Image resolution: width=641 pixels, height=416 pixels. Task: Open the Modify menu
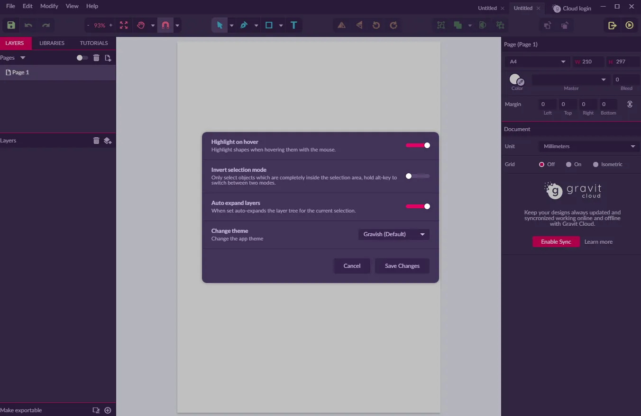tap(49, 6)
